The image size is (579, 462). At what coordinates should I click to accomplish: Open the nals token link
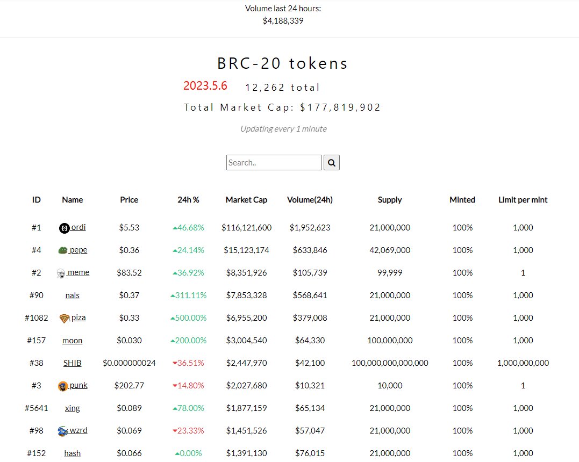point(73,295)
